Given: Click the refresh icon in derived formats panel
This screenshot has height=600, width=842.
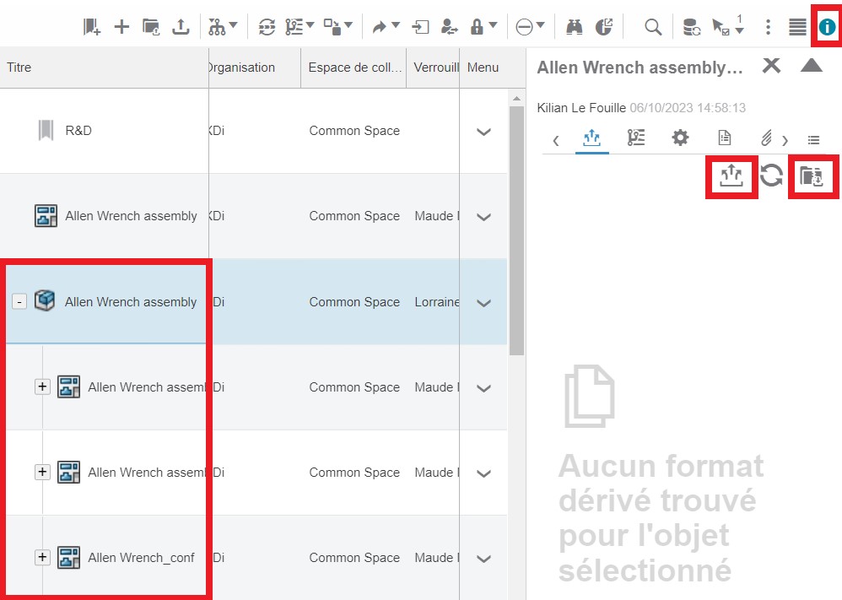Looking at the screenshot, I should [771, 176].
